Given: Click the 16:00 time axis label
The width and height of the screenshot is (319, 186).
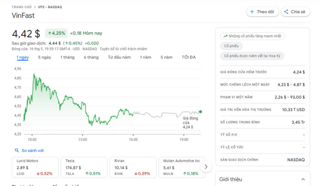Looking at the screenshot, I should [133, 139].
